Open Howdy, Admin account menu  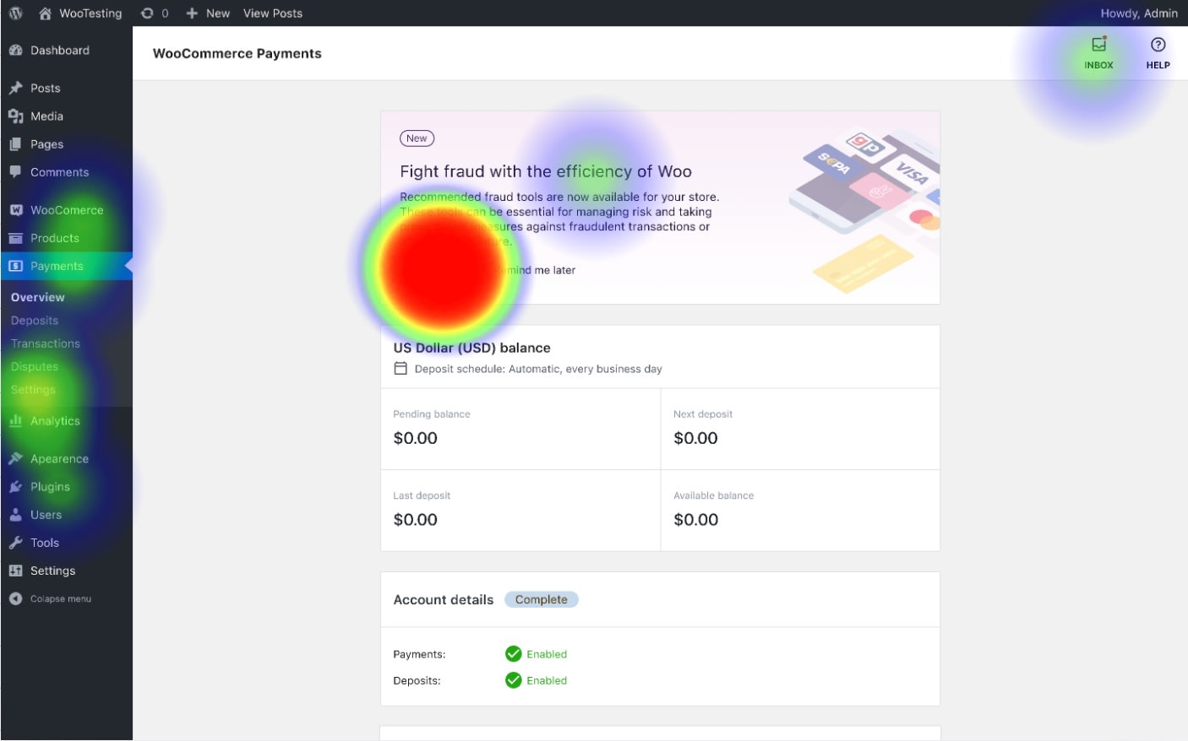(1139, 14)
